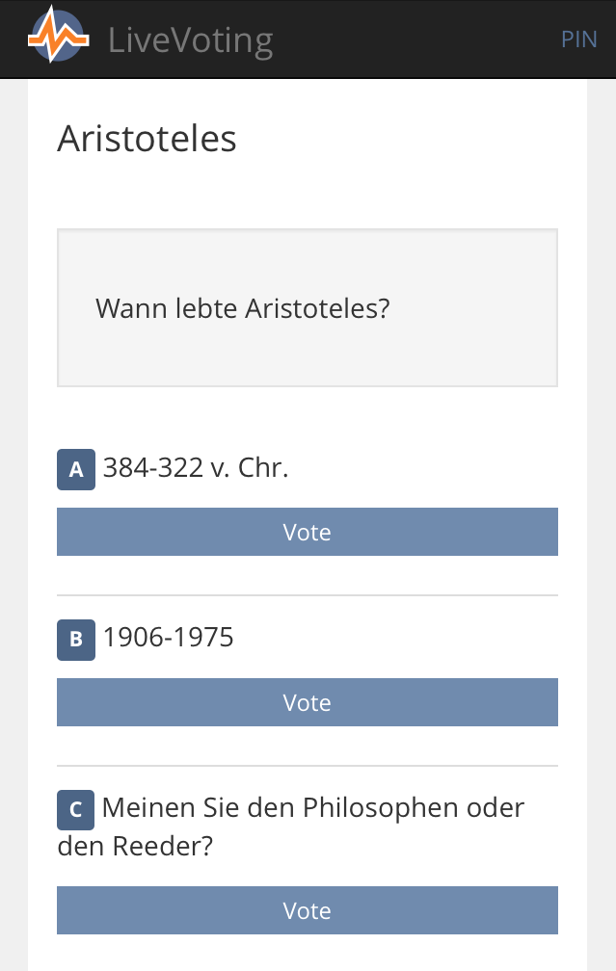Click the divider between answers B and C
This screenshot has height=971, width=616.
pyautogui.click(x=308, y=766)
